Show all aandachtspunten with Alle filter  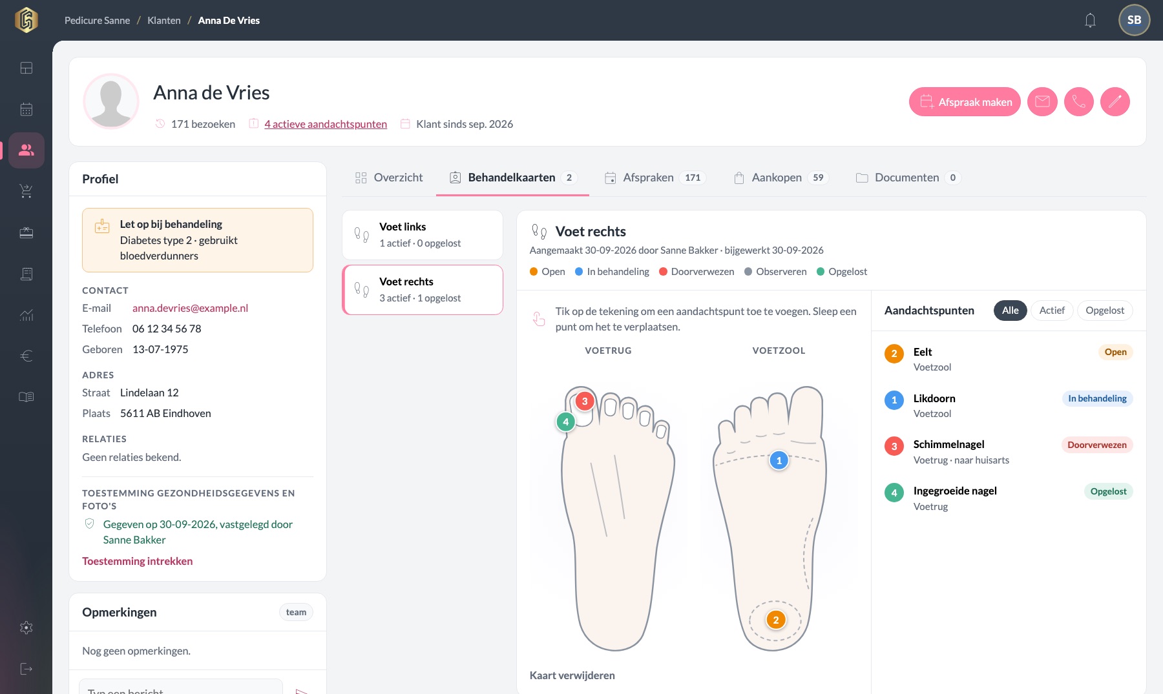1010,311
